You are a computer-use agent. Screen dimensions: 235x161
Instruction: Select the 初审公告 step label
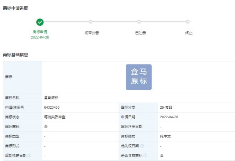point(92,33)
